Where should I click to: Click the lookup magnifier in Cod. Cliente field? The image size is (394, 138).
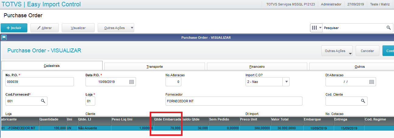(363, 101)
